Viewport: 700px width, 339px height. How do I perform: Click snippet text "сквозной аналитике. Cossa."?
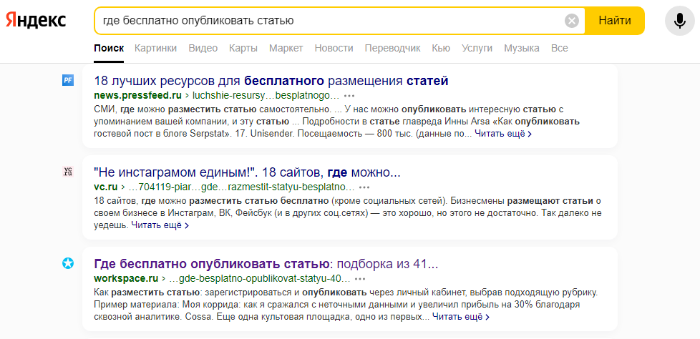tap(152, 317)
